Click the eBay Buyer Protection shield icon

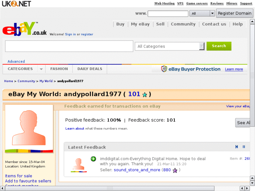click(x=164, y=69)
